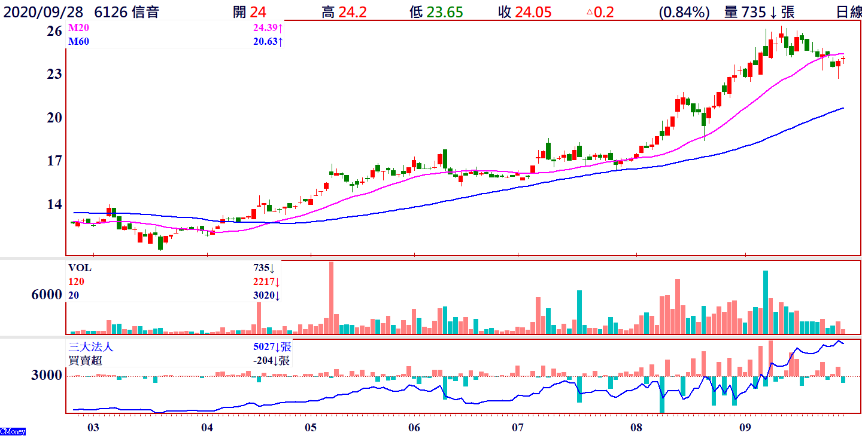Select the 三大法人 indicator label
Viewport: 862px width, 448px height.
[x=90, y=347]
